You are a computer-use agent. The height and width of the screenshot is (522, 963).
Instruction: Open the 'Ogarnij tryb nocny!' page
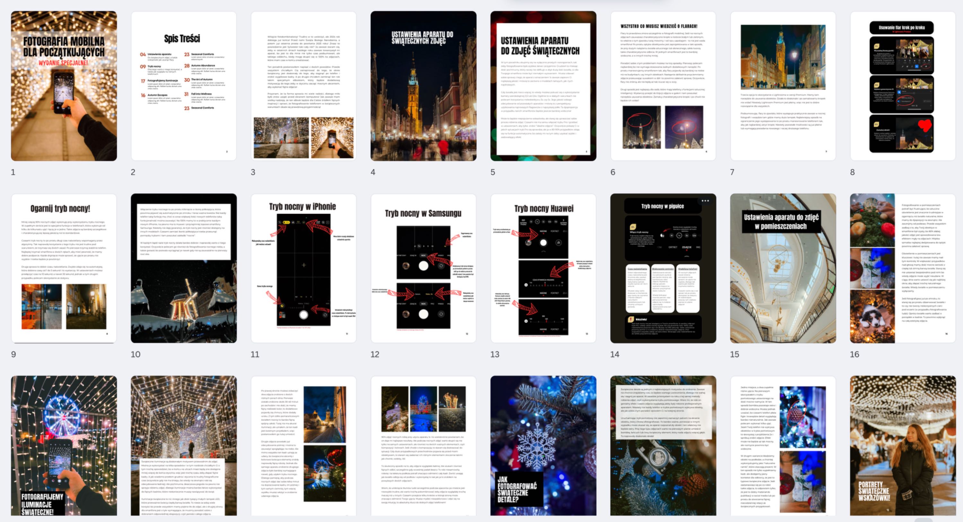point(64,268)
